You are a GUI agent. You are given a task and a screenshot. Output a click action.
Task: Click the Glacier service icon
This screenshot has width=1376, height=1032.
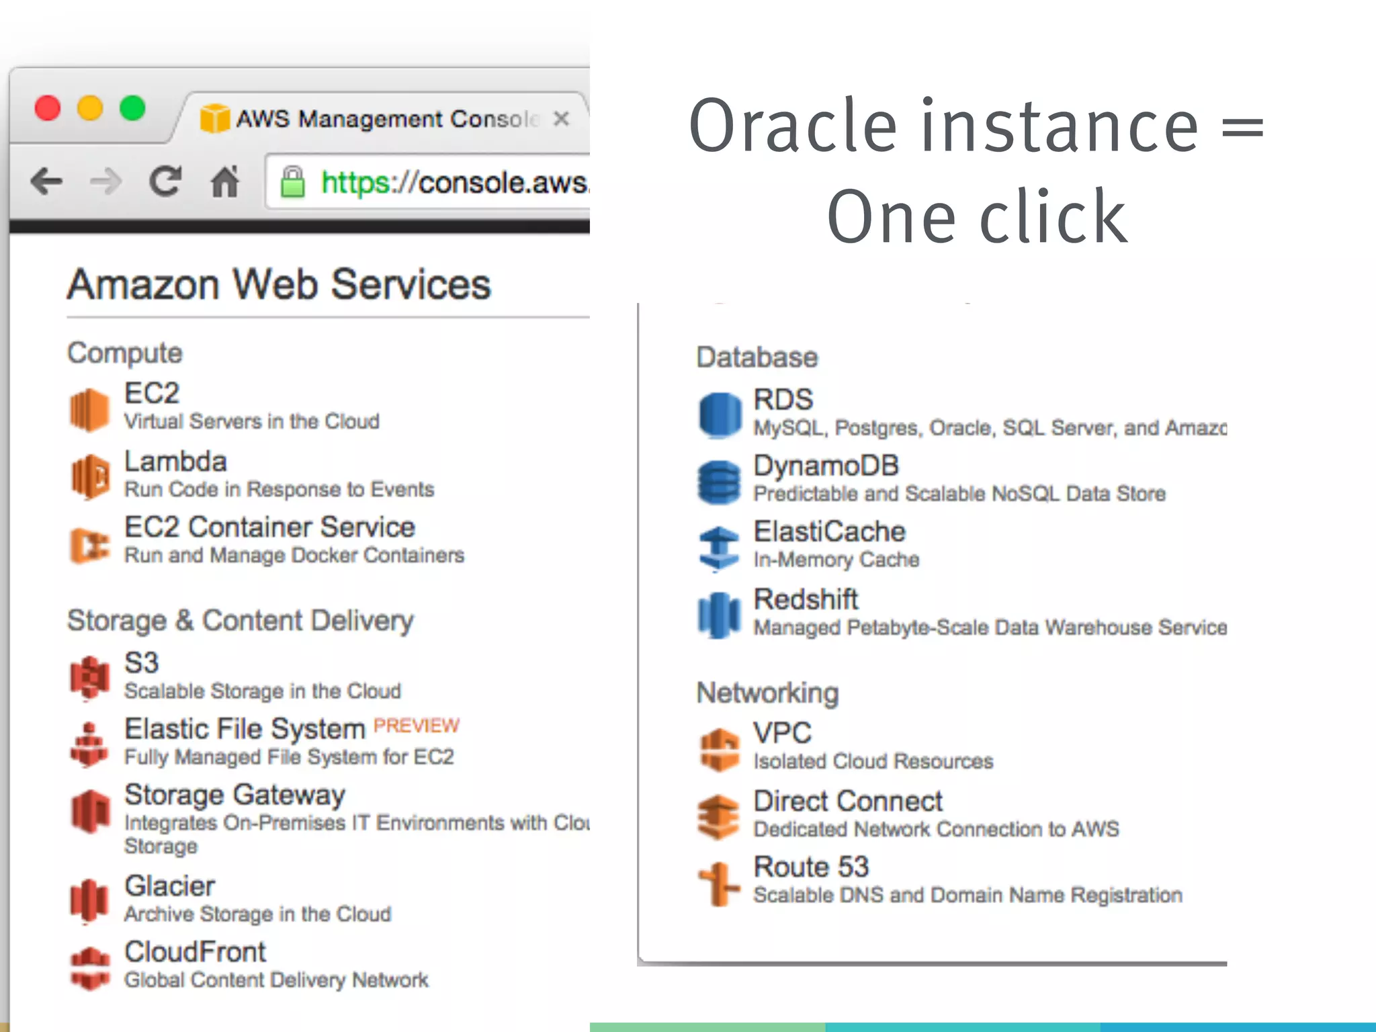[x=89, y=900]
